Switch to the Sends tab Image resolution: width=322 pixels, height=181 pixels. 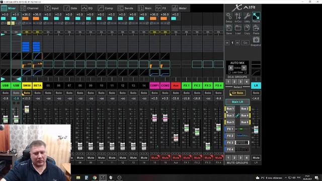pyautogui.click(x=125, y=8)
